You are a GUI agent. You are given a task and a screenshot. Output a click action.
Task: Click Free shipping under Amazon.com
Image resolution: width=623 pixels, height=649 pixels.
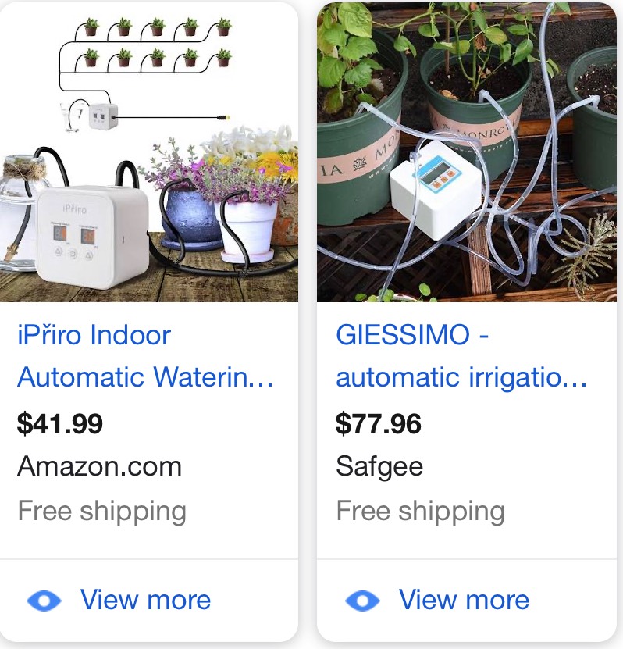coord(102,512)
